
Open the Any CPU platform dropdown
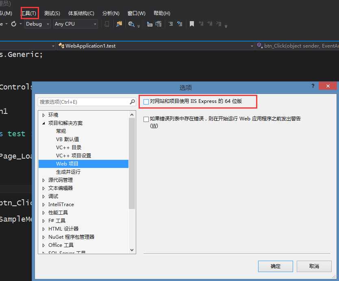coord(76,24)
